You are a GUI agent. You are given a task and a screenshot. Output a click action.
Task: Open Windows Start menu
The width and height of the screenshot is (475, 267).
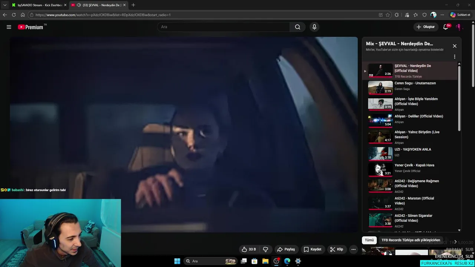click(x=177, y=261)
